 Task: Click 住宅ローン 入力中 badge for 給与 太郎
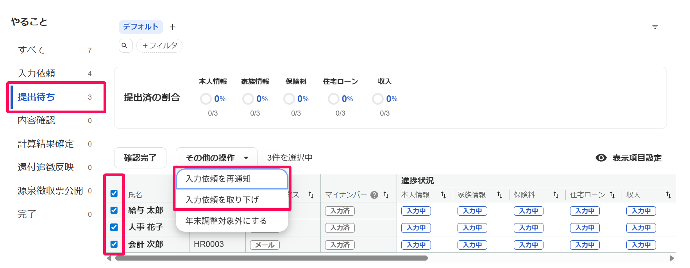click(585, 211)
